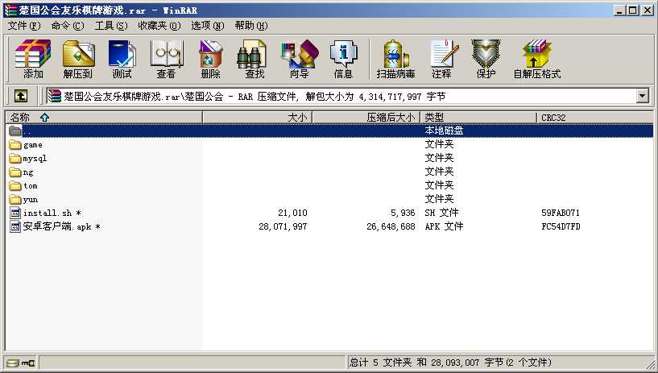Click the WinRAR title bar app icon
The width and height of the screenshot is (658, 373).
10,10
